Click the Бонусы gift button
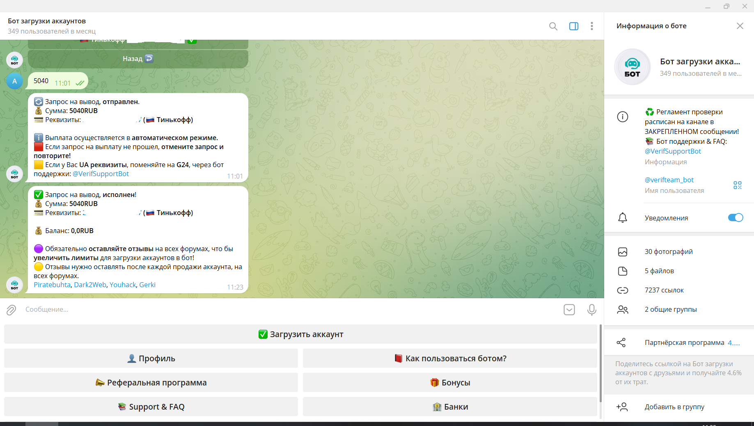754x426 pixels. (450, 383)
